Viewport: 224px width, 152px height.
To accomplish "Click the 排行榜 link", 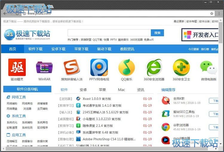I will tap(205, 49).
